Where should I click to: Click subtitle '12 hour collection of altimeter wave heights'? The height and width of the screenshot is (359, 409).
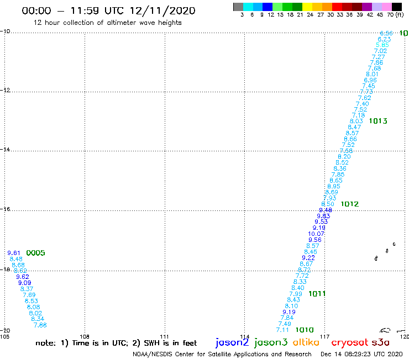click(107, 23)
